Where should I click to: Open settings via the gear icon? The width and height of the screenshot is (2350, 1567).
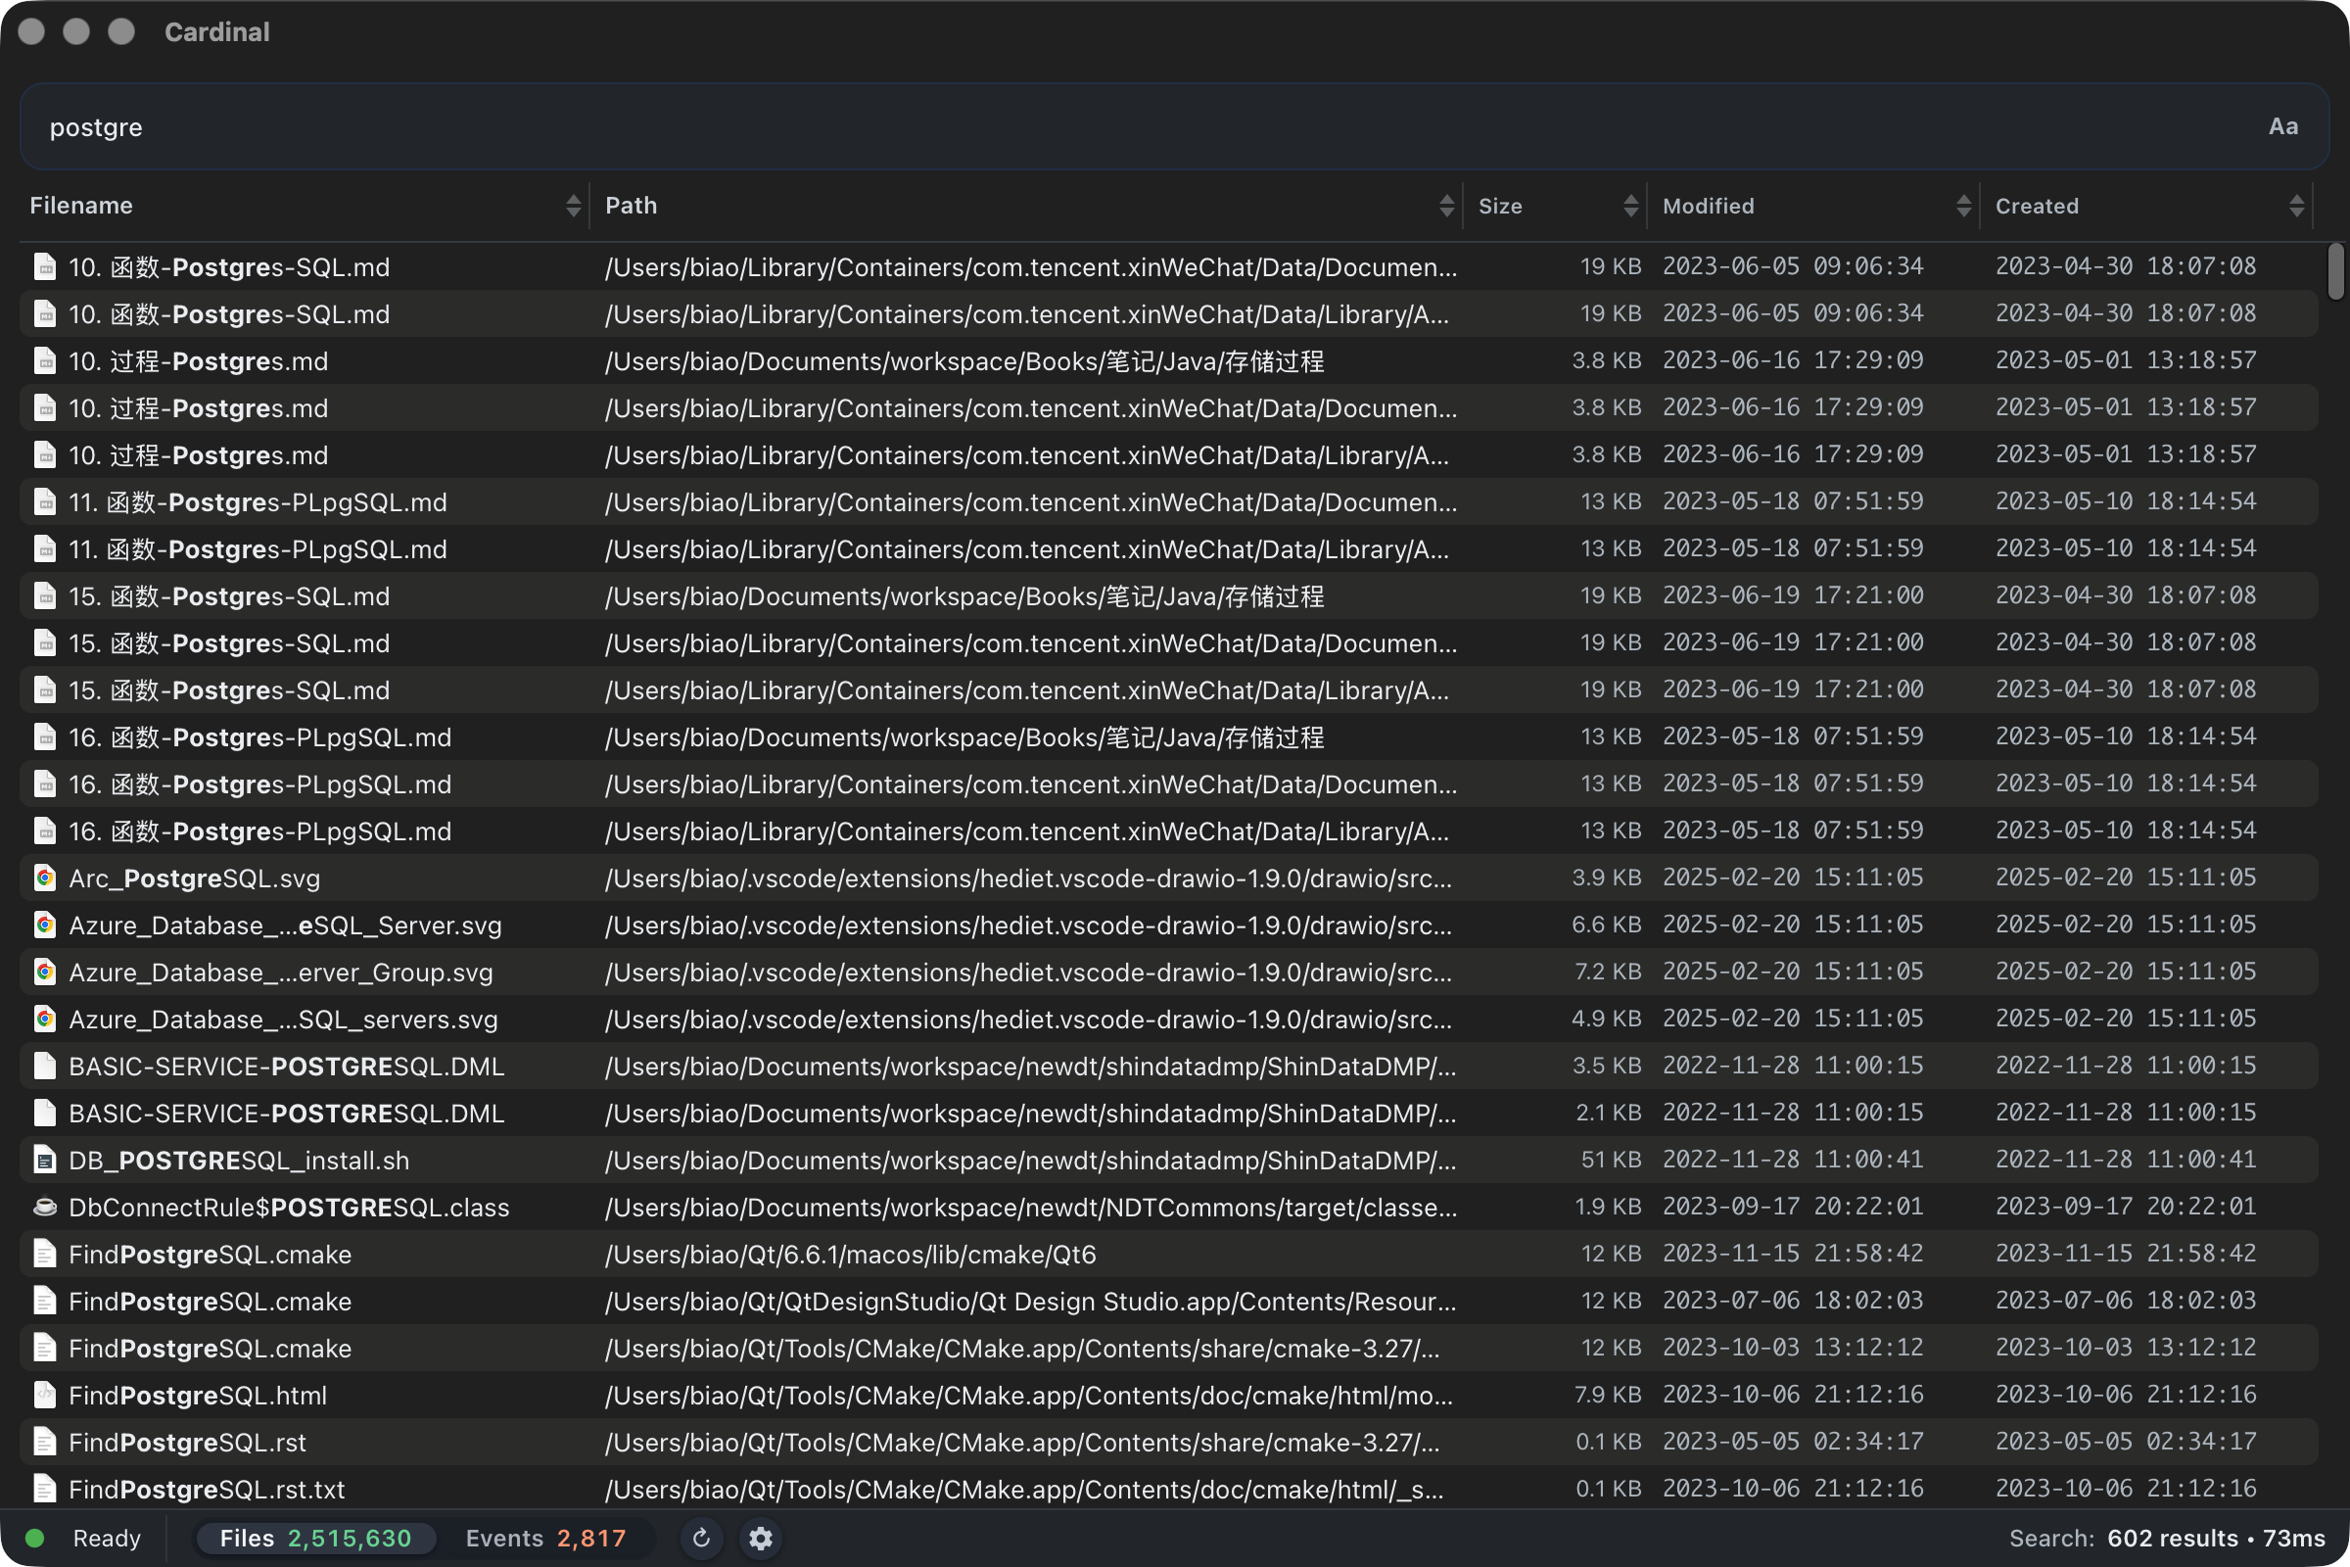[761, 1538]
